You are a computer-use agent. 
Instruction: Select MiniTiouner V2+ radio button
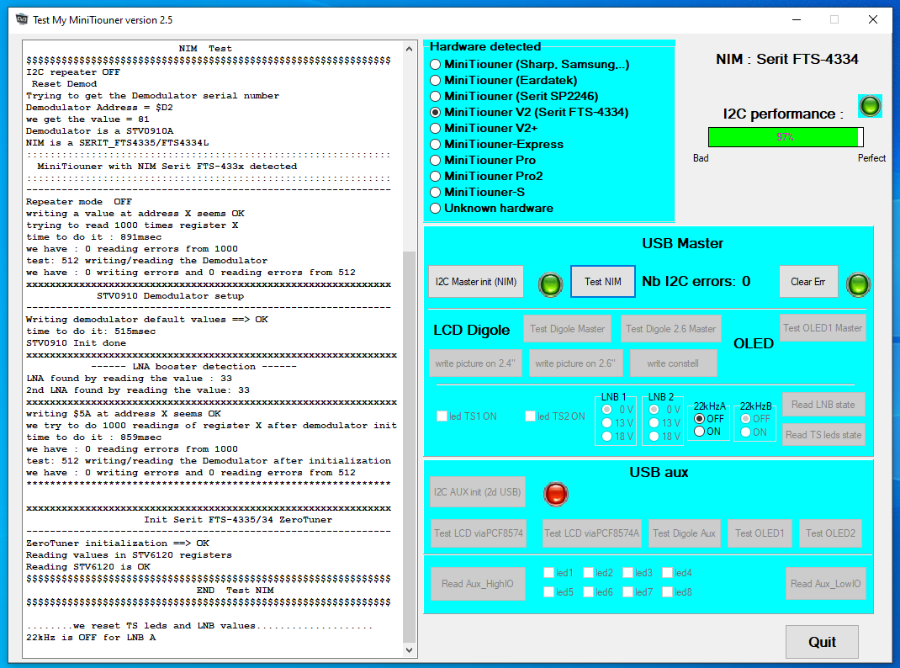[435, 128]
